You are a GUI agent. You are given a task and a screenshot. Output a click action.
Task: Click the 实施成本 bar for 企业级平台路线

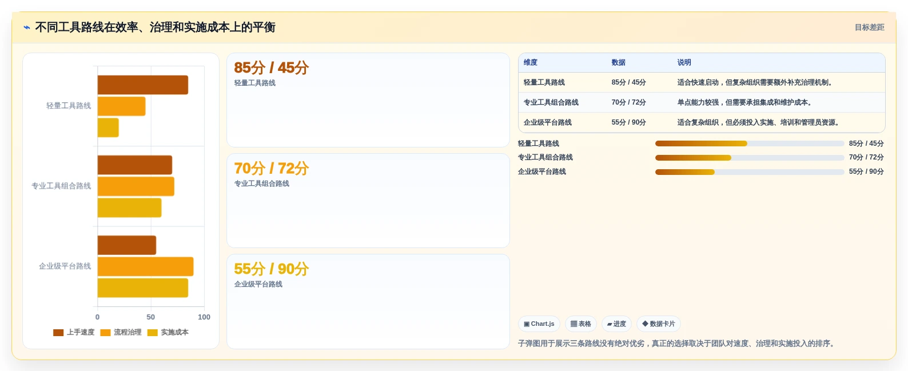click(x=143, y=288)
